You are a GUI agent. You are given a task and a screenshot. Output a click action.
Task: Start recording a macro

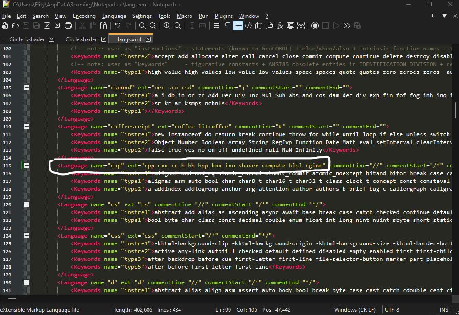coord(315,26)
